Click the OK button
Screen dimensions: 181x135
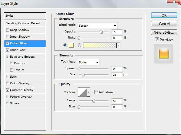click(164, 15)
